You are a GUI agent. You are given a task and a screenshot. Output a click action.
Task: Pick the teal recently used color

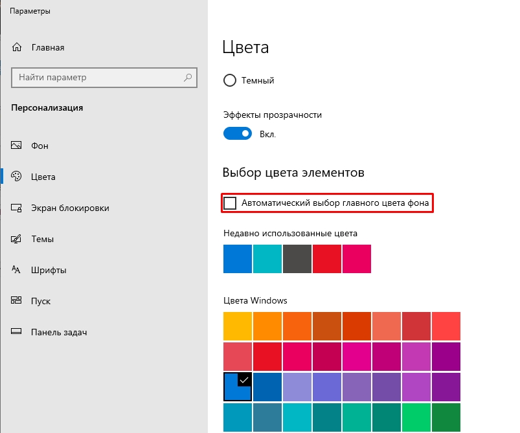[267, 259]
